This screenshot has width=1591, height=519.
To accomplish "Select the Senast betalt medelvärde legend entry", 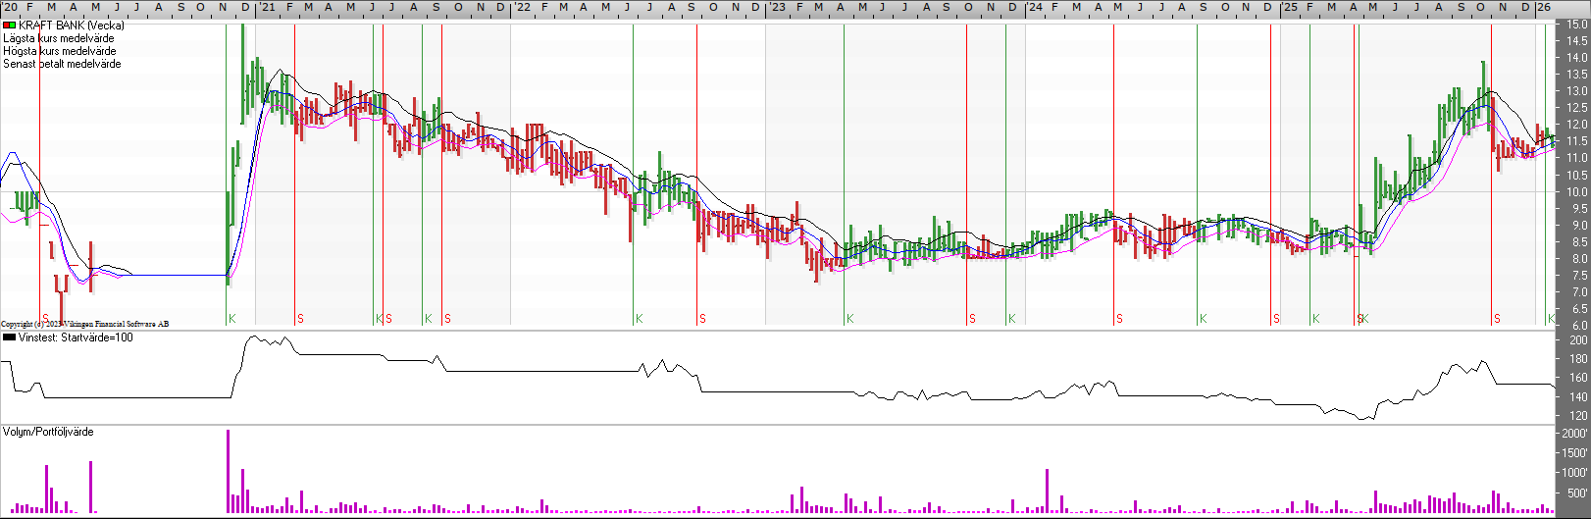I will click(x=62, y=64).
